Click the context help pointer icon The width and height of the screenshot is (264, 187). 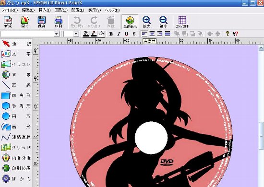coord(235,34)
